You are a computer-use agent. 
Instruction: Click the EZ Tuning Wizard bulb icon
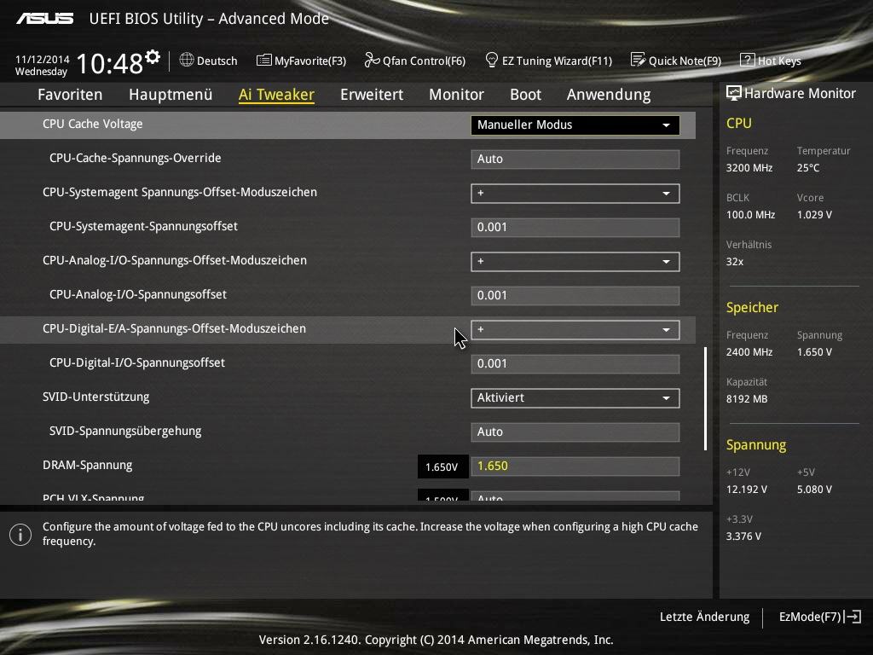pyautogui.click(x=492, y=60)
